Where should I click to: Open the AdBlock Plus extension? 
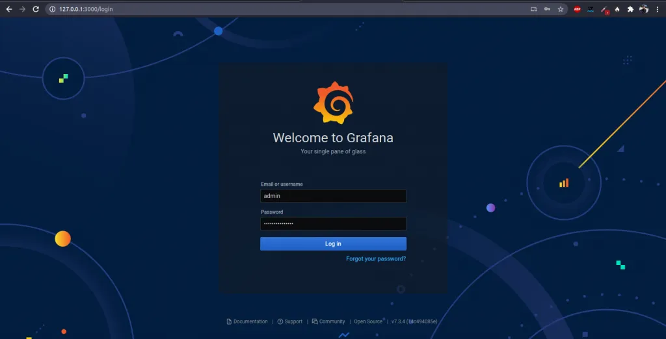coord(577,9)
